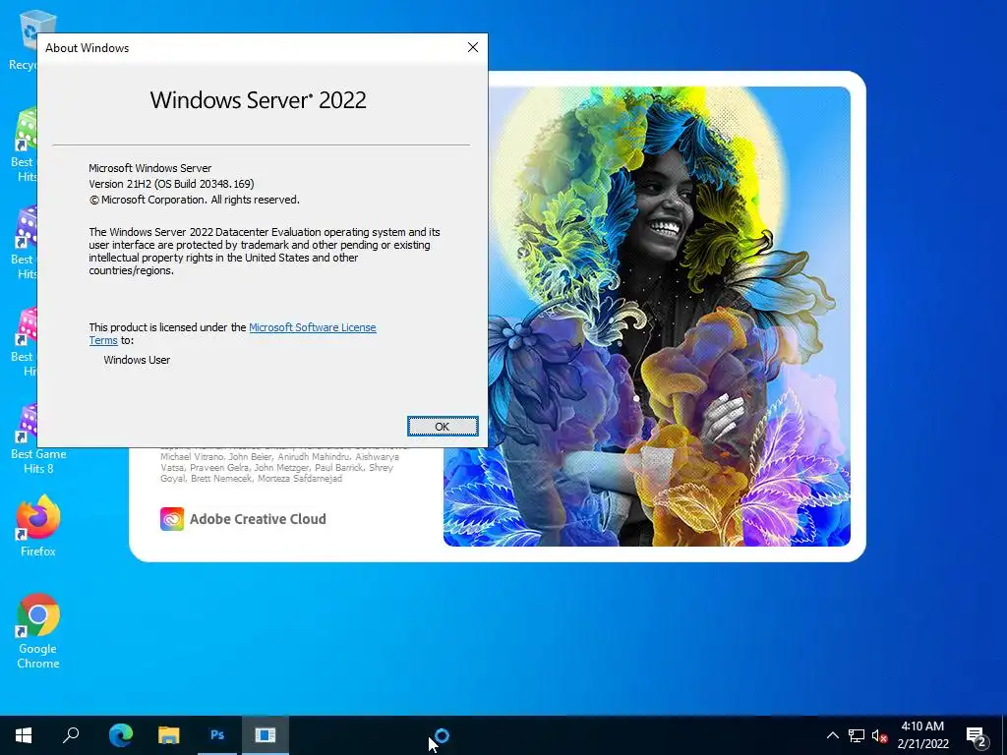1007x755 pixels.
Task: Open taskbar search magnifier
Action: pos(71,735)
